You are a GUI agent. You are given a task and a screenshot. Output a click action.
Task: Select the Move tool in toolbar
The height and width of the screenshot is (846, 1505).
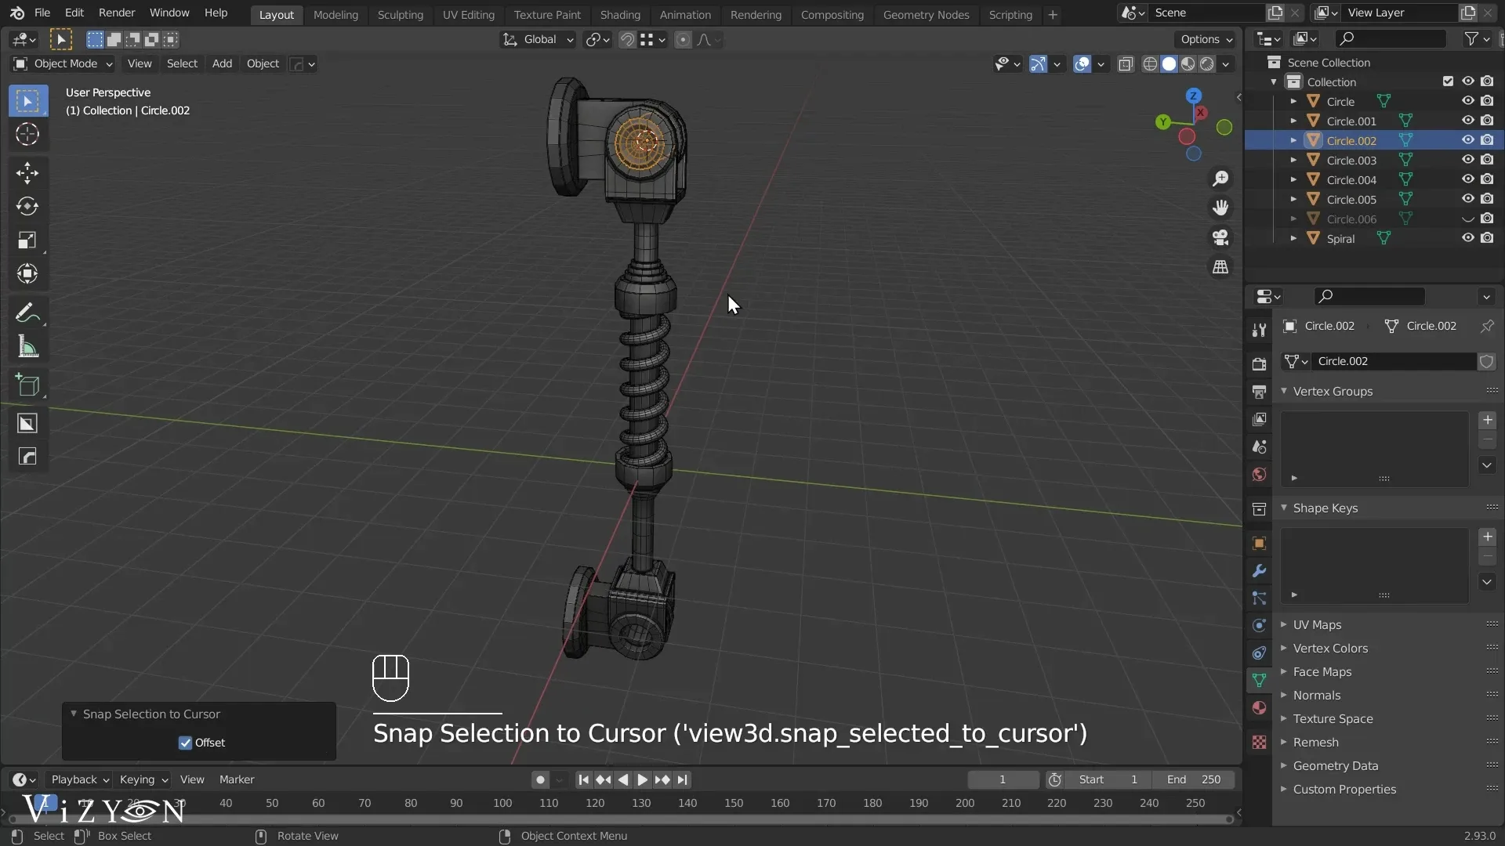(x=27, y=172)
